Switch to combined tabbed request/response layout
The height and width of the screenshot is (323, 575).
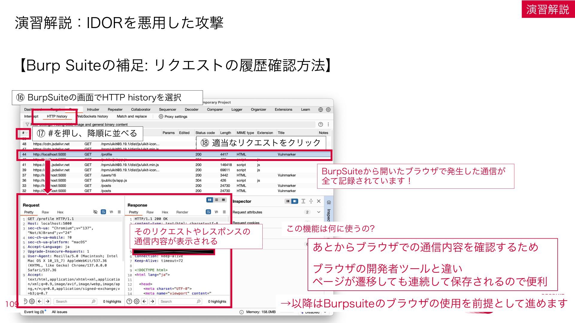[x=223, y=200]
